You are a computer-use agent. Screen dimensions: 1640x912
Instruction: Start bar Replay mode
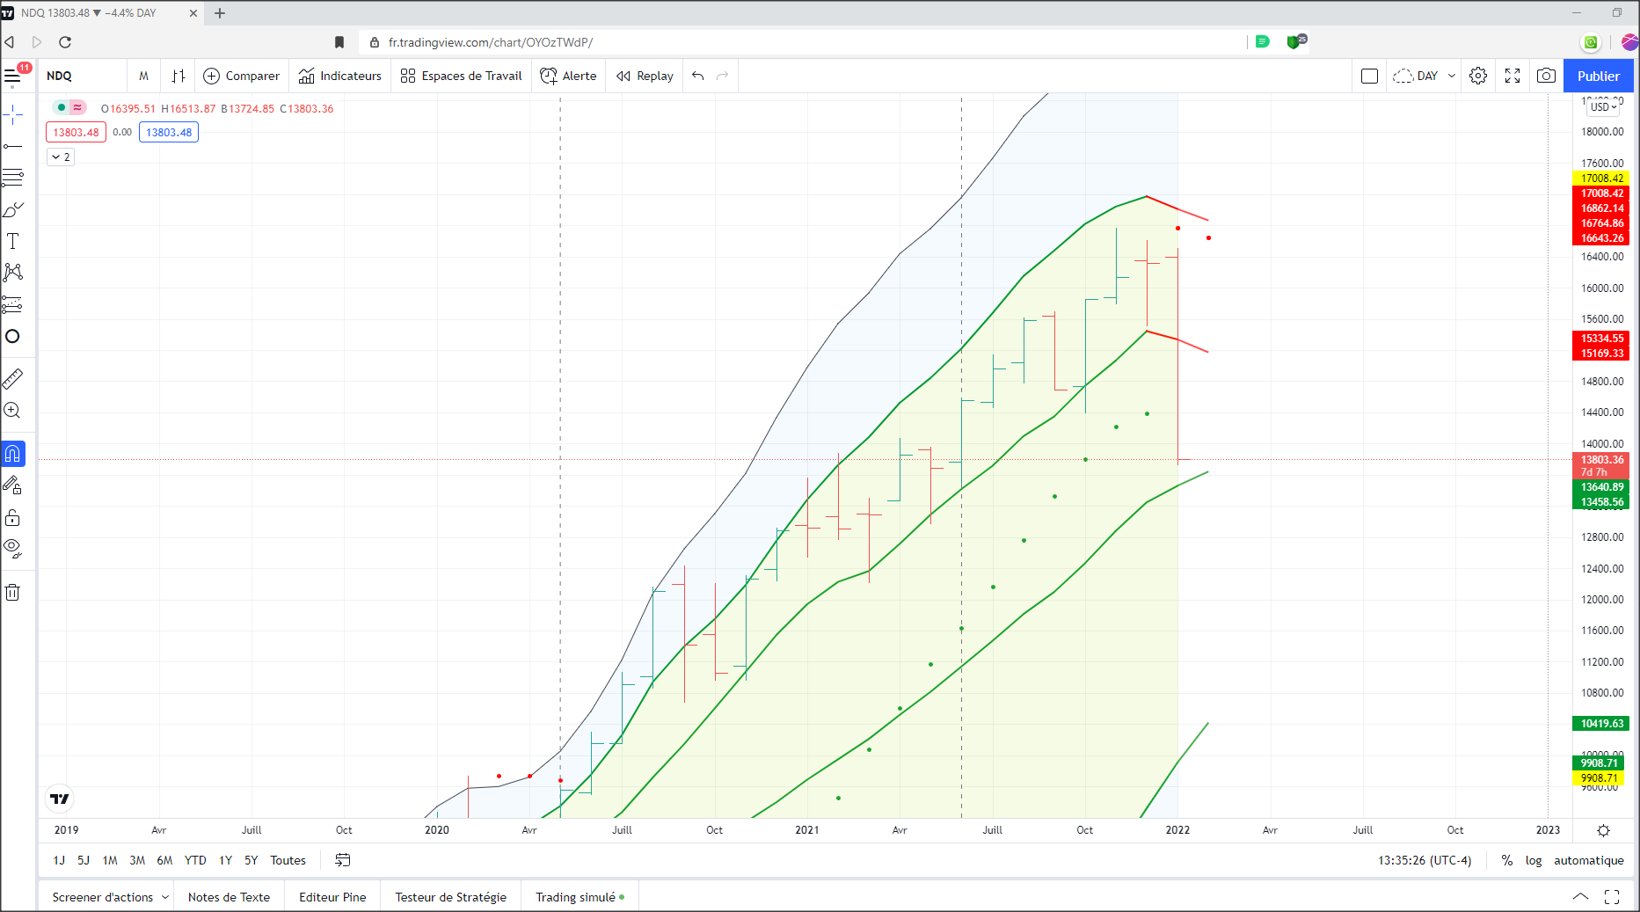[x=645, y=76]
